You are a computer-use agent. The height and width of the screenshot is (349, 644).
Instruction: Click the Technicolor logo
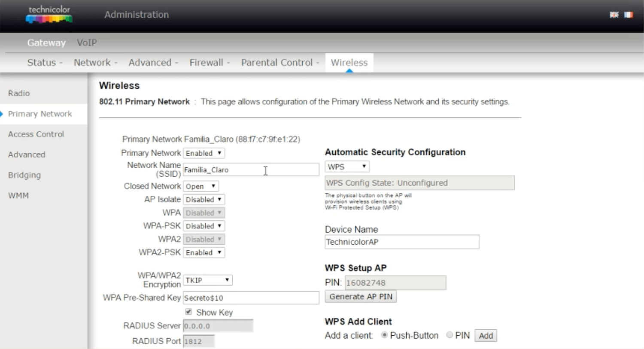point(49,15)
